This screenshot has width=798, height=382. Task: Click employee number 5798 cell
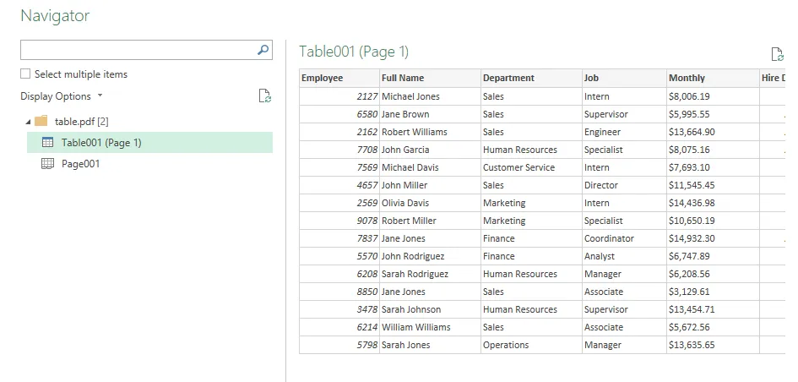(339, 345)
